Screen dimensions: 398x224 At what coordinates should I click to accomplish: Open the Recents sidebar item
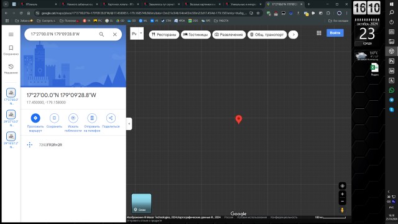tap(11, 69)
